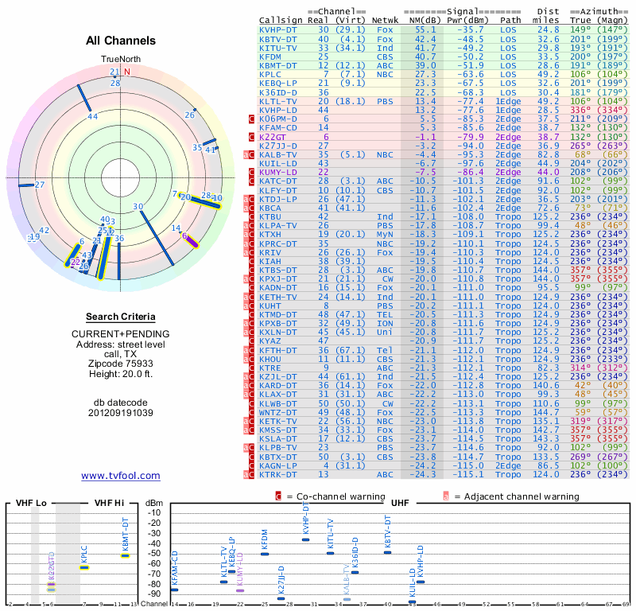
Task: Click the warning icon beside KLPA-TV
Action: pos(249,225)
